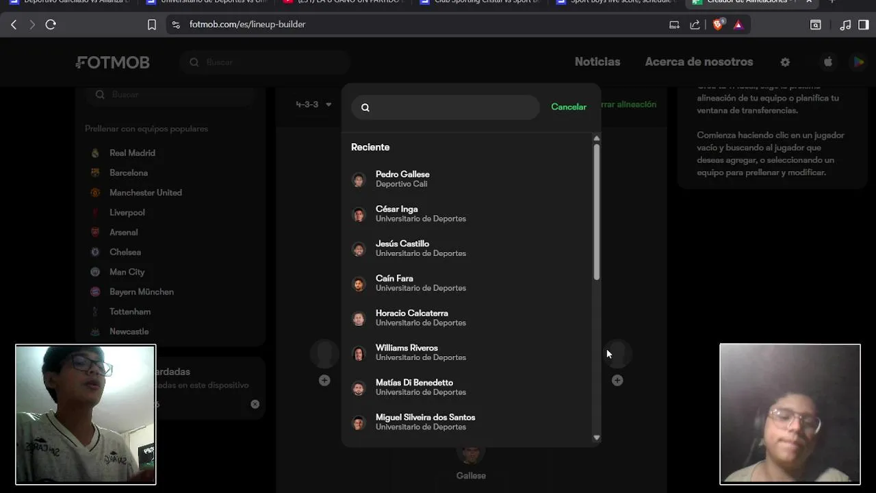Click the Google Play icon in header
The height and width of the screenshot is (493, 876).
click(858, 62)
